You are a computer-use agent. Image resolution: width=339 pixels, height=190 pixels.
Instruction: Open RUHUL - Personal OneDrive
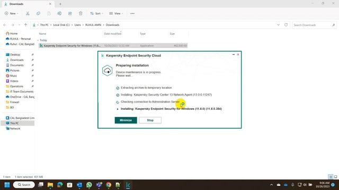pos(18,39)
